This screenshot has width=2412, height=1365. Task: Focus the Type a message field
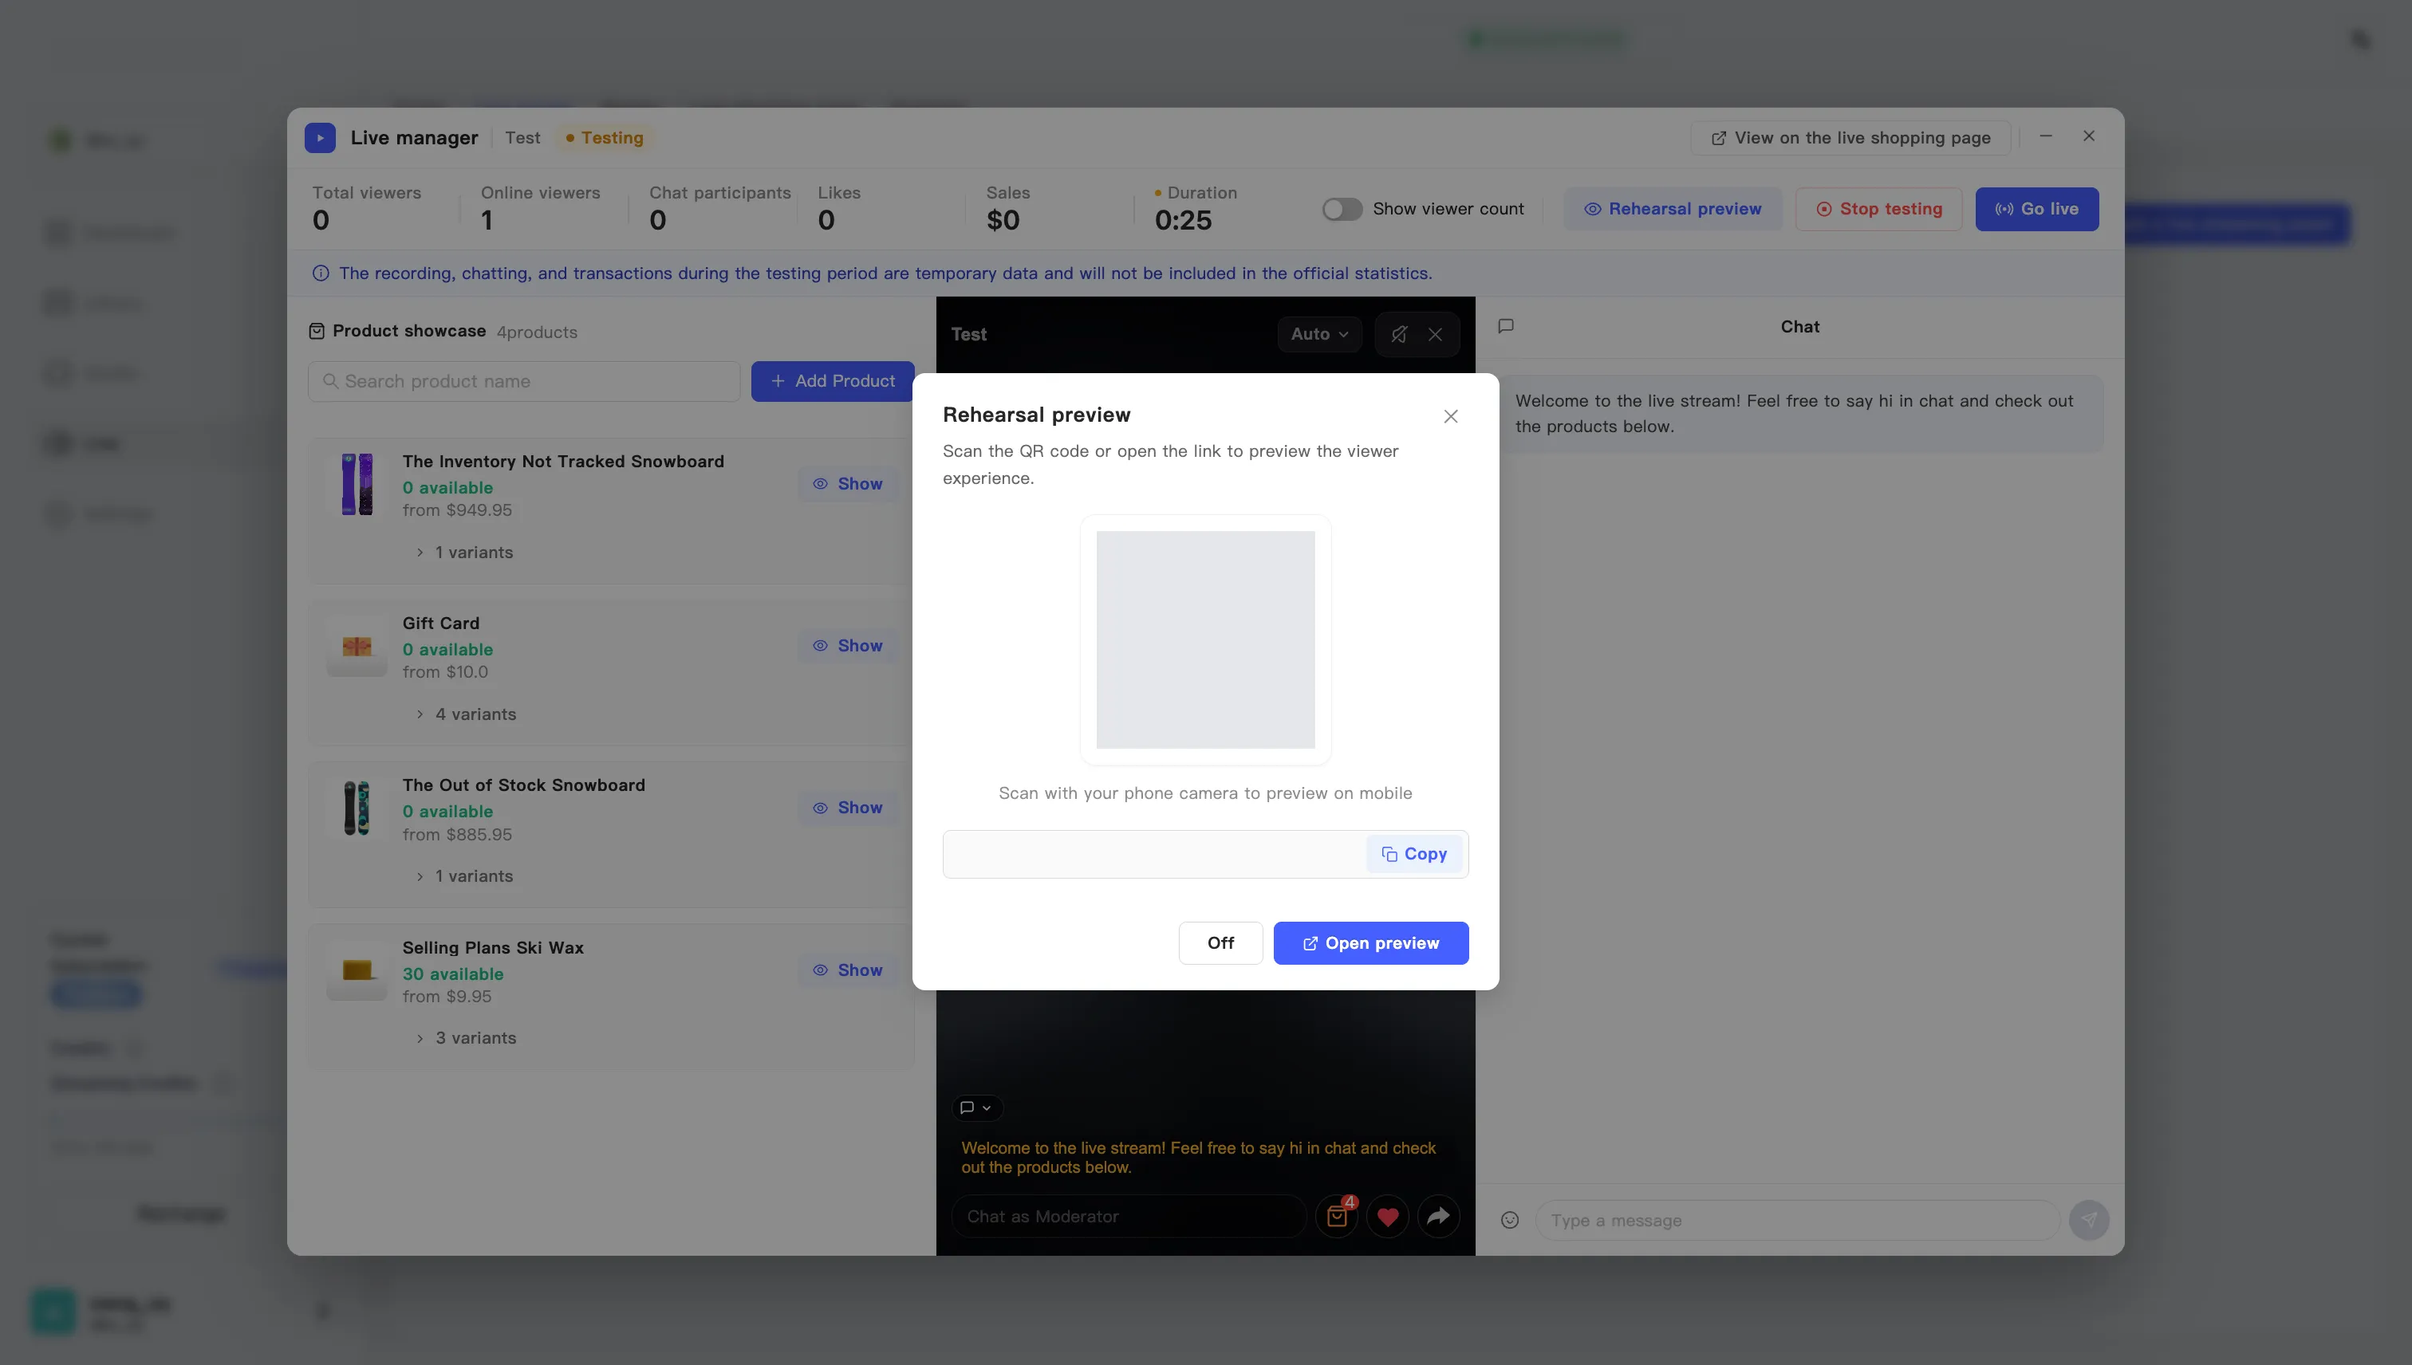(x=1797, y=1221)
